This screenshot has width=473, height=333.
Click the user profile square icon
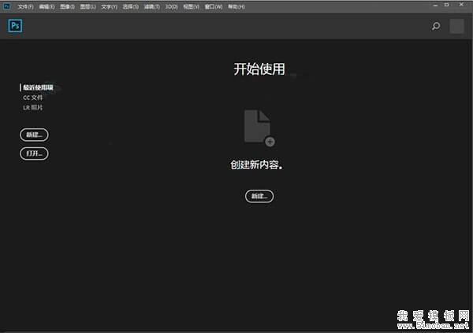pyautogui.click(x=456, y=26)
